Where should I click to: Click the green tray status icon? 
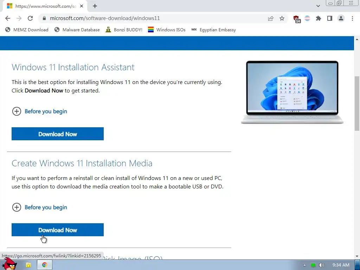(x=313, y=265)
